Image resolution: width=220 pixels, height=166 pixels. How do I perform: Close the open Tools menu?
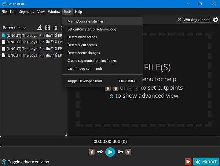pyautogui.click(x=67, y=12)
